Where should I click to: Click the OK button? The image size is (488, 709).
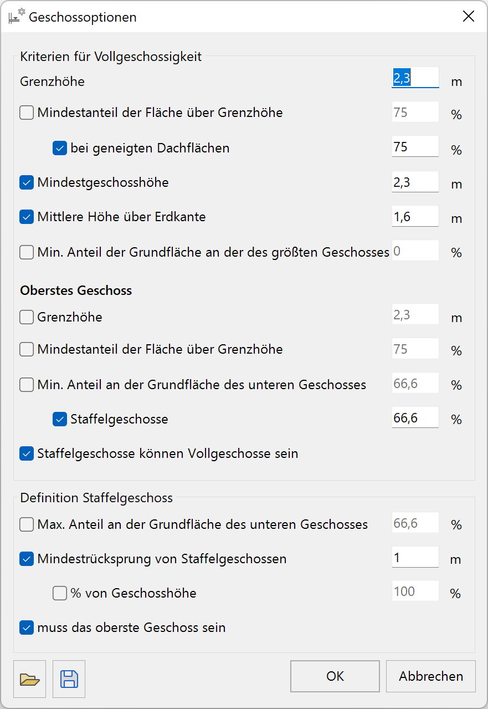click(x=335, y=676)
